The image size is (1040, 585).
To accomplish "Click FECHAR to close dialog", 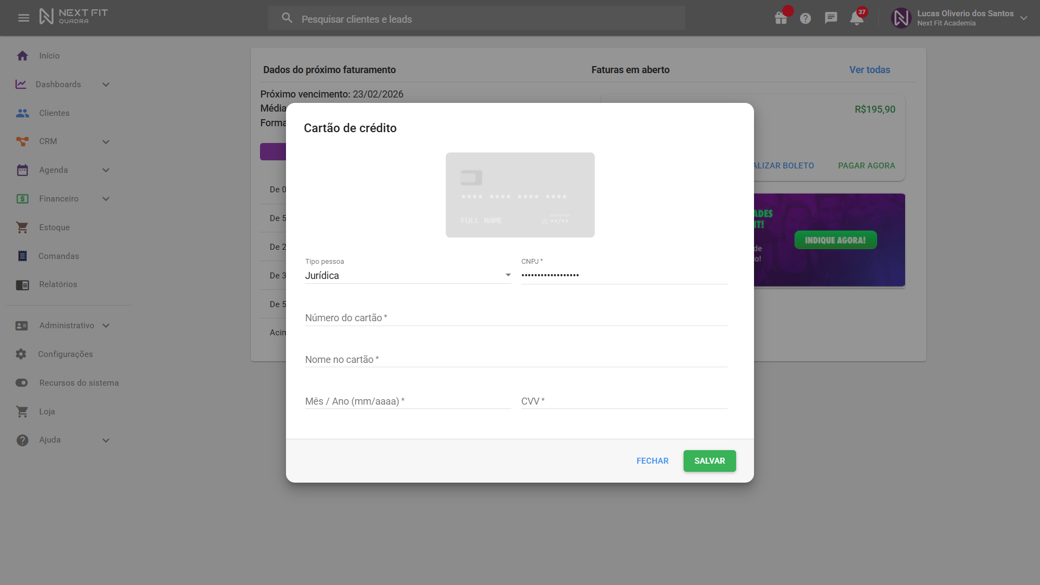I will tap(652, 461).
